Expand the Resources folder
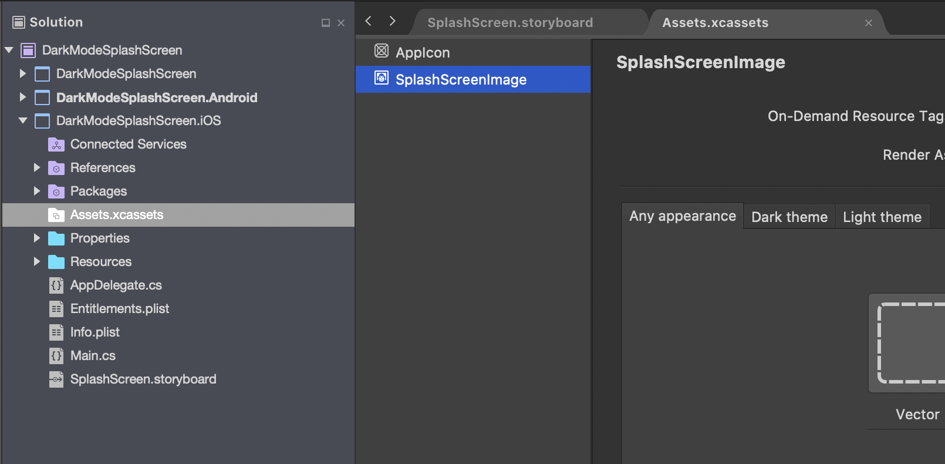The width and height of the screenshot is (945, 464). click(37, 261)
